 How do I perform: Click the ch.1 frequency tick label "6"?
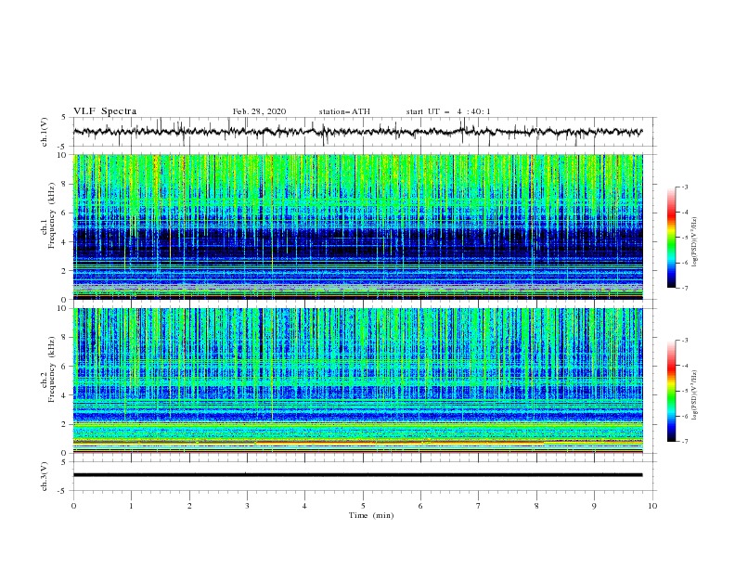pyautogui.click(x=65, y=213)
